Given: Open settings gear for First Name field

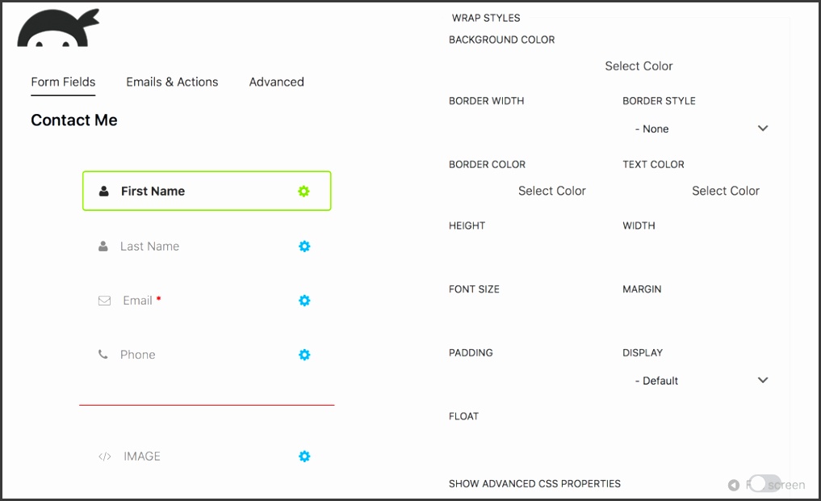Looking at the screenshot, I should click(304, 192).
